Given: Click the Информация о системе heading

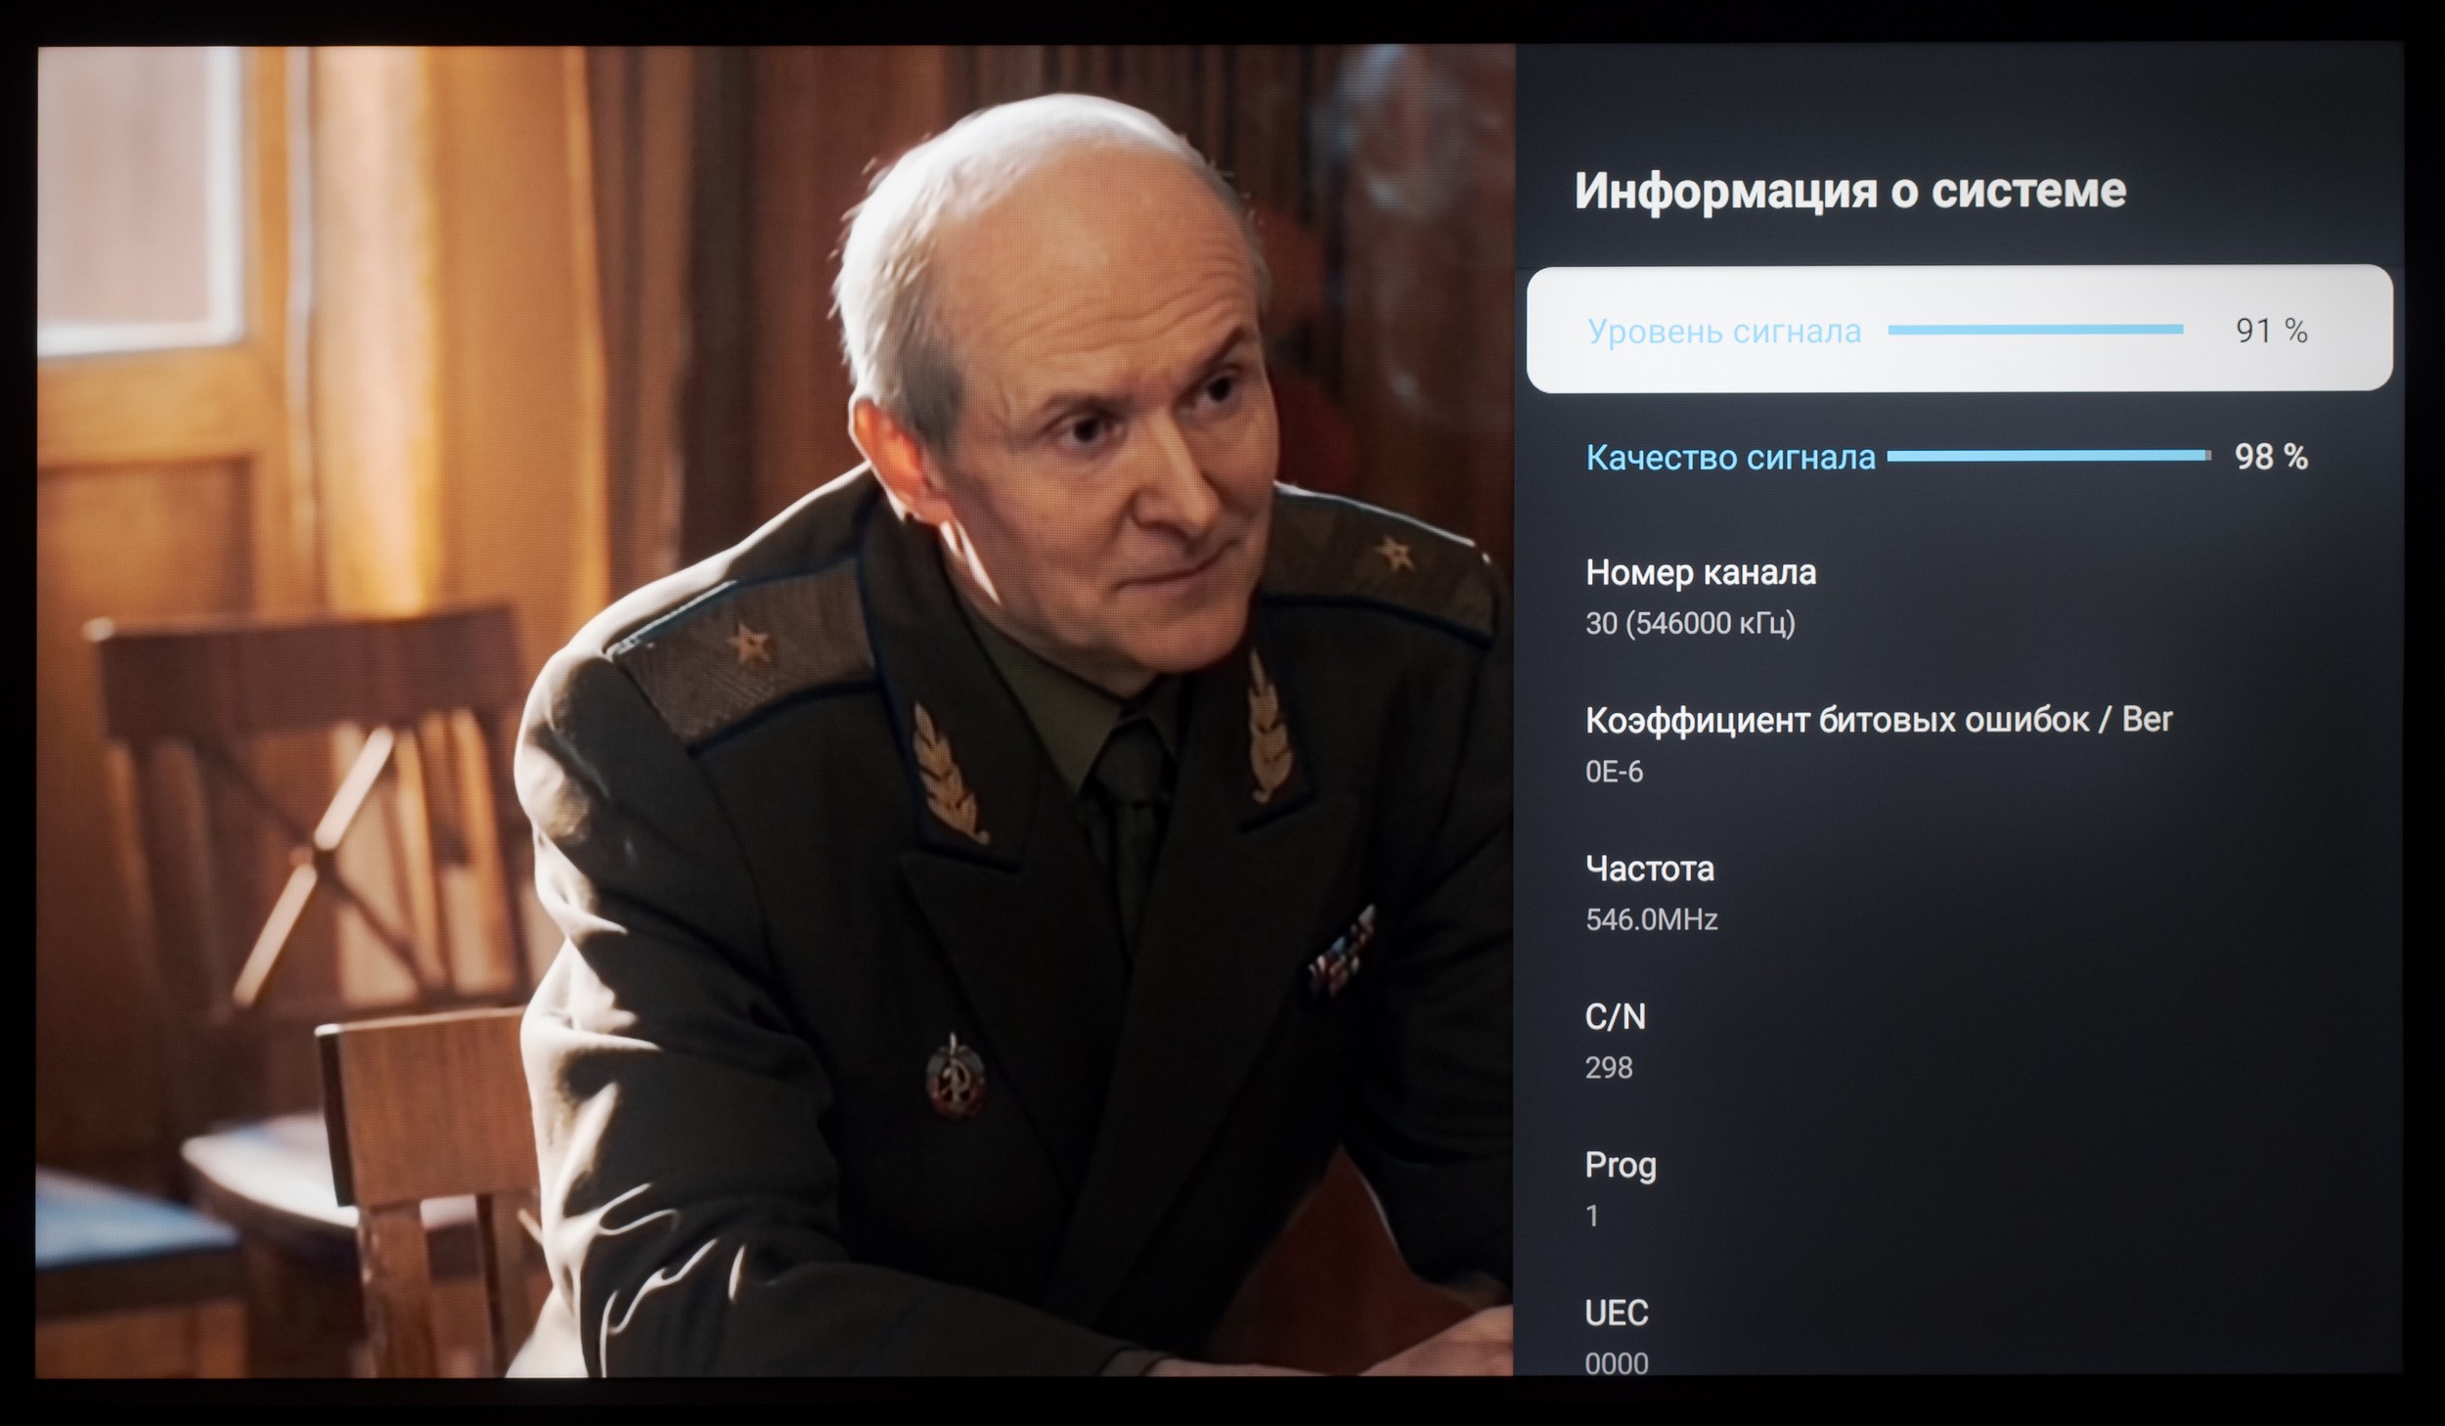Looking at the screenshot, I should point(1850,190).
